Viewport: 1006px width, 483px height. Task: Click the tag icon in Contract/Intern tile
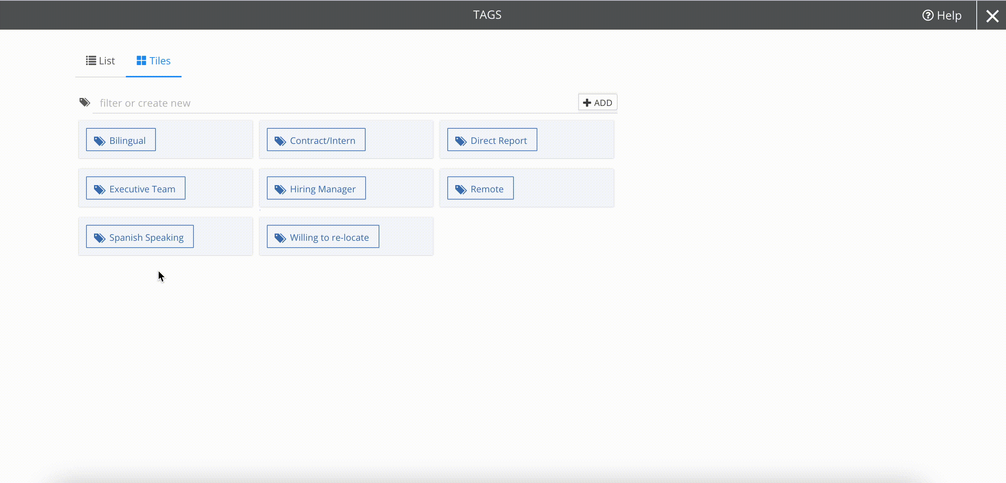pyautogui.click(x=280, y=141)
